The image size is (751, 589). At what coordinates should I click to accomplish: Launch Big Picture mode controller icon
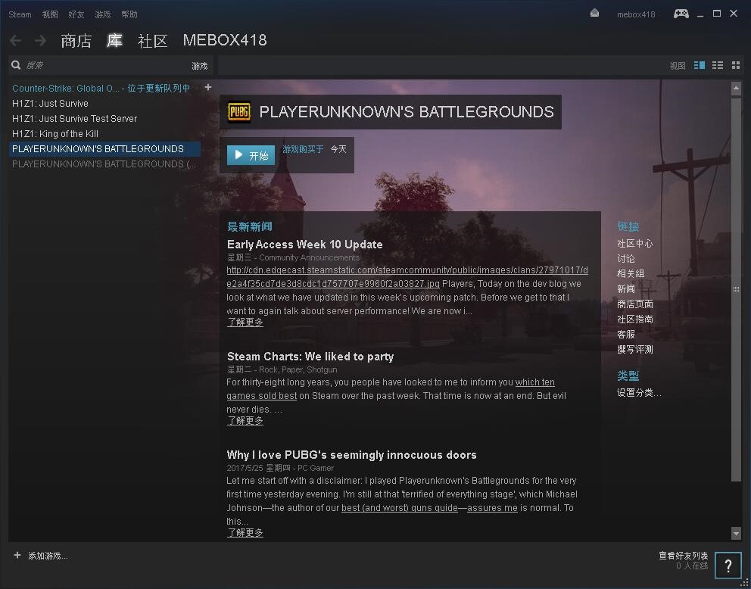coord(681,14)
